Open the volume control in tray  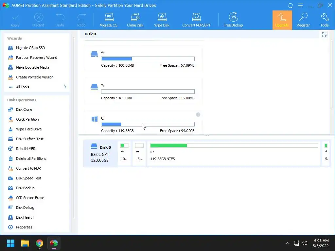(x=305, y=243)
